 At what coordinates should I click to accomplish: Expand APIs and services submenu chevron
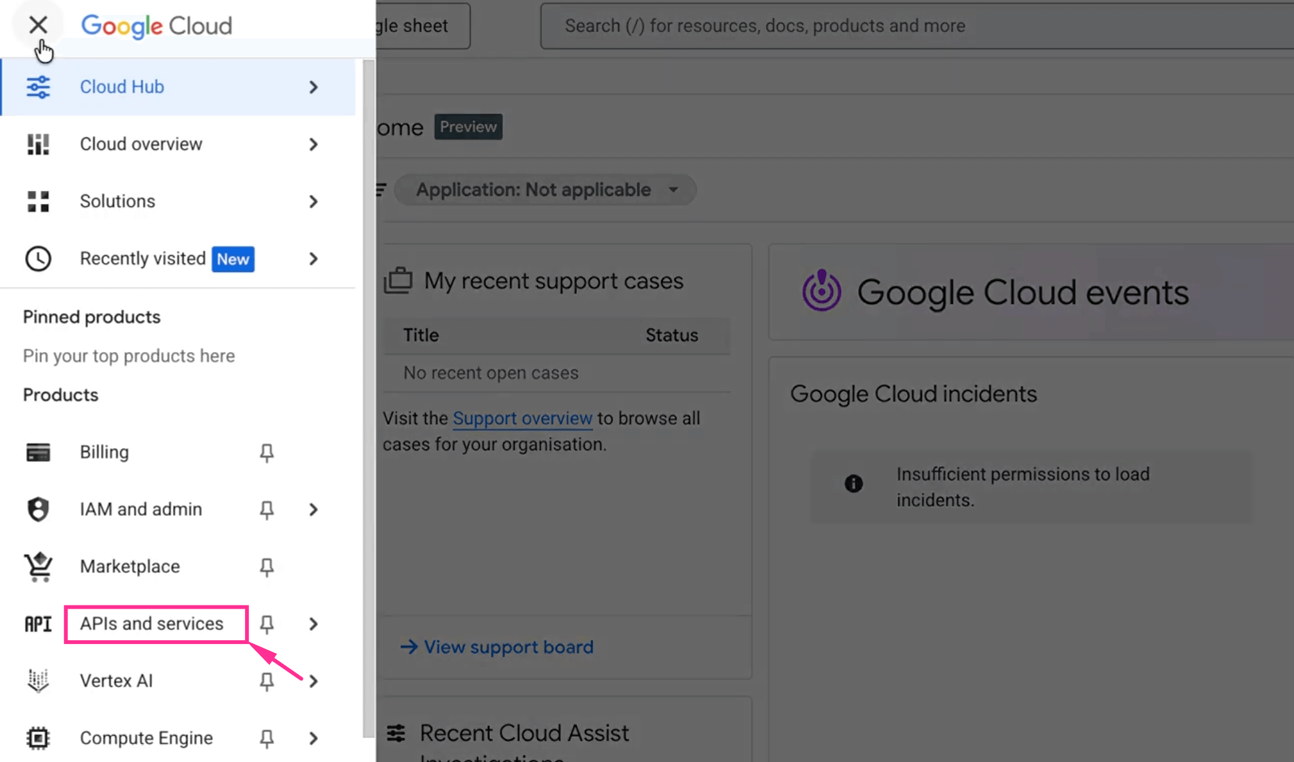(313, 623)
